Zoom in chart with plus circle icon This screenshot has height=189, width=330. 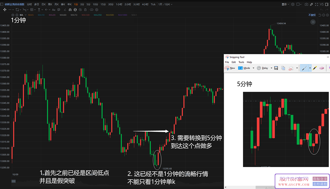[327, 15]
